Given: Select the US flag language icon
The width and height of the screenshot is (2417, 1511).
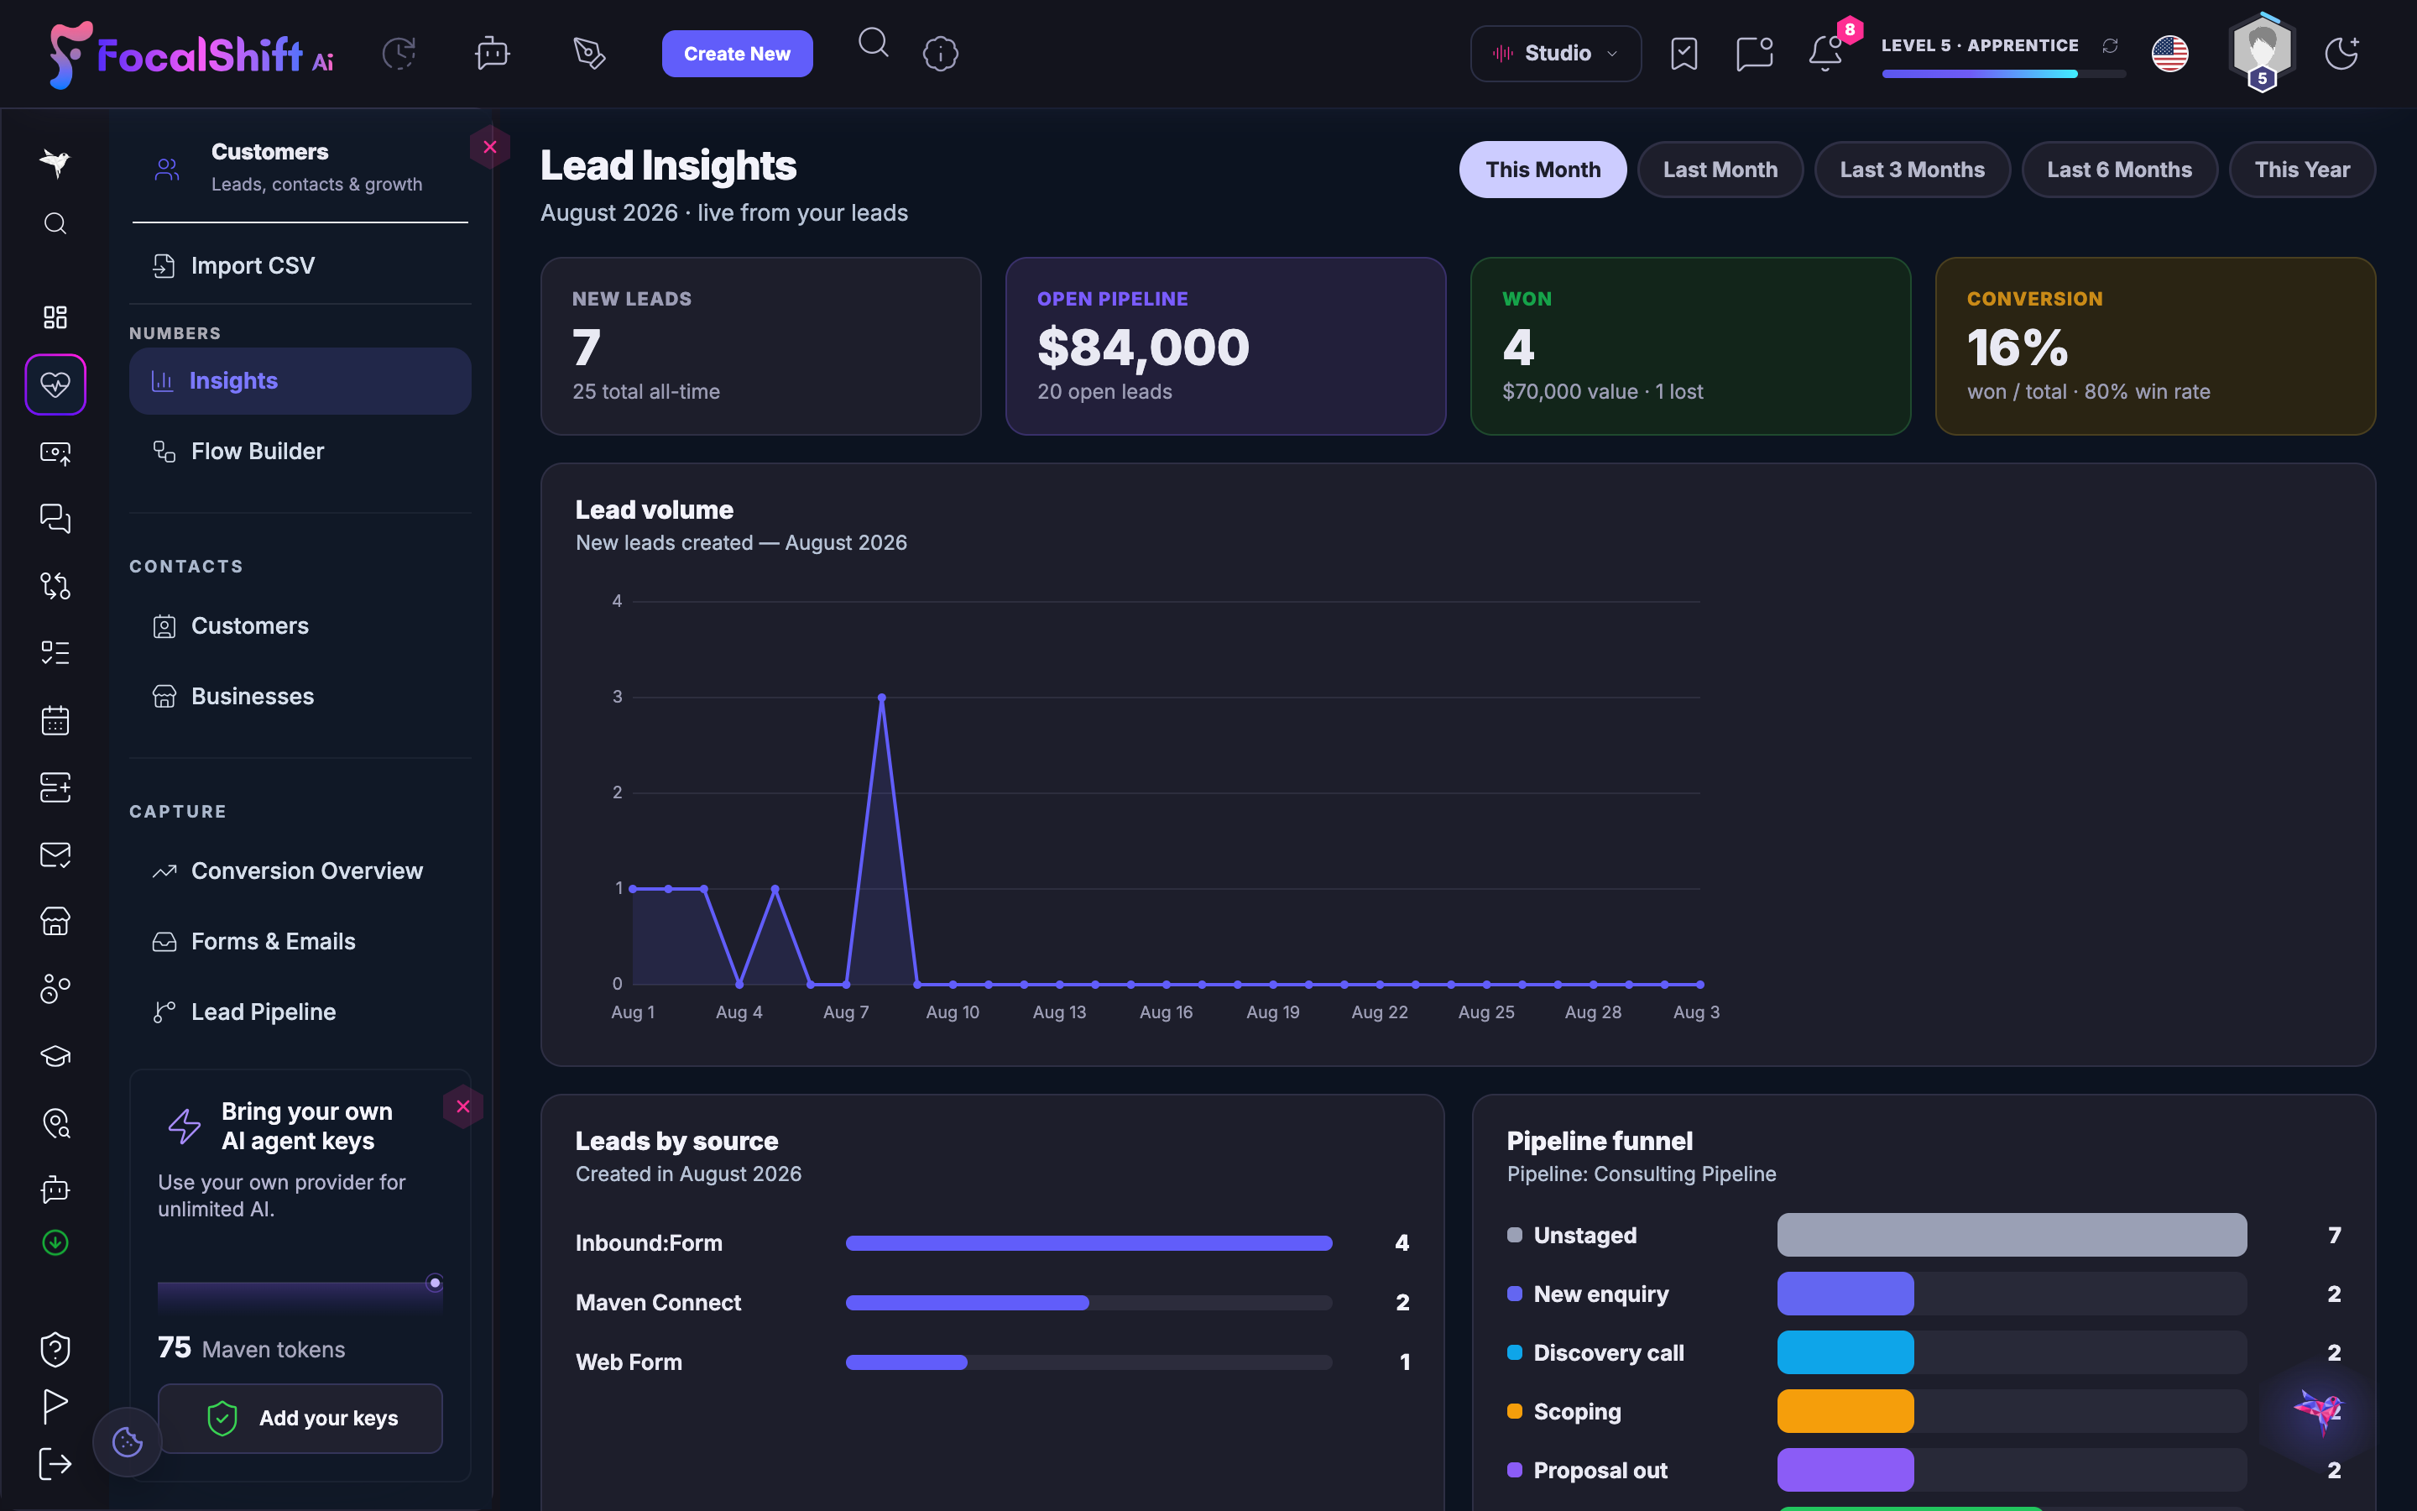Looking at the screenshot, I should click(2169, 53).
